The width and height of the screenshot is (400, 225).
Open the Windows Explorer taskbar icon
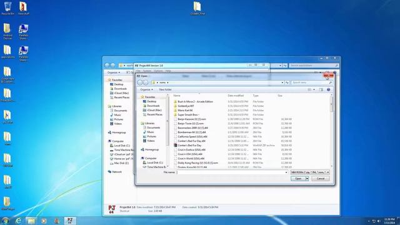[31, 221]
